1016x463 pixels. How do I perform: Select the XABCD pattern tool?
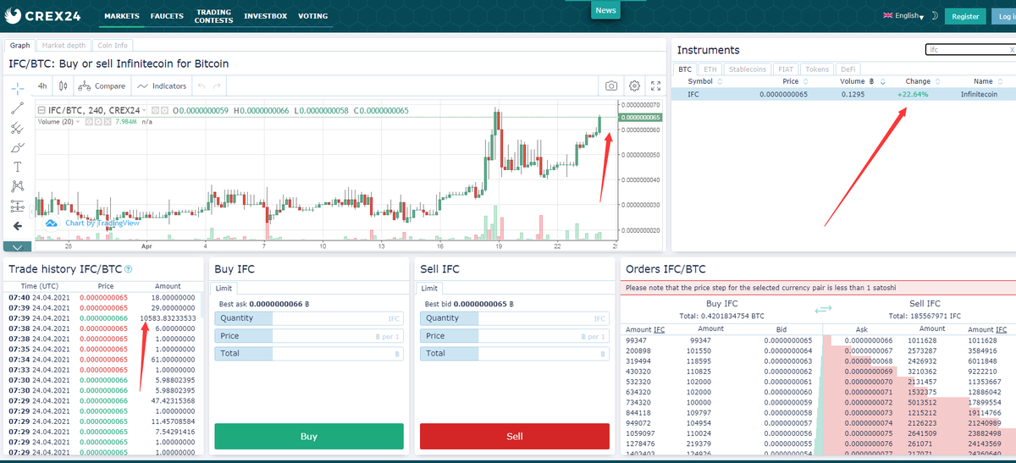tap(18, 186)
